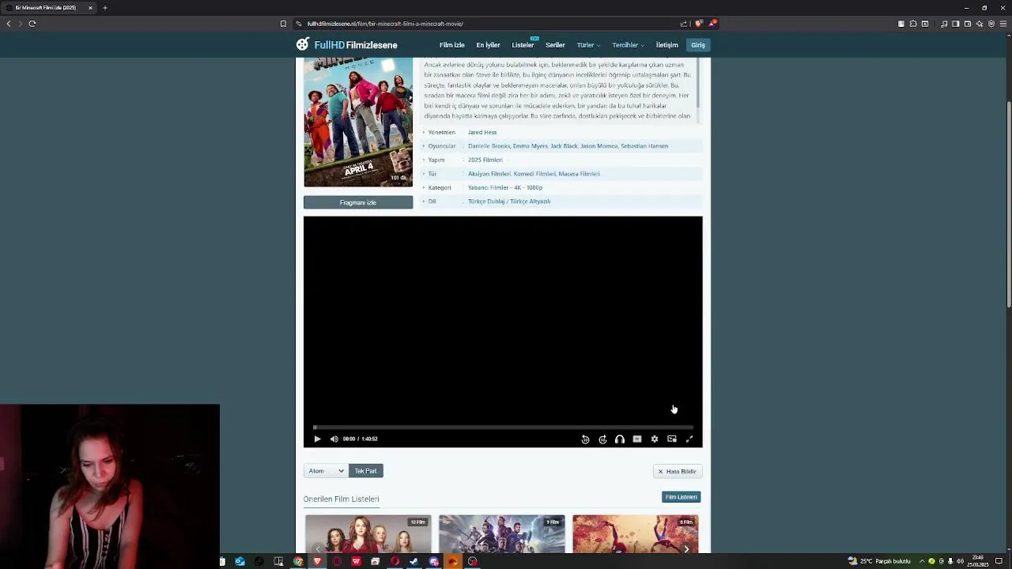Close the Bir Minecraft Filmi tab
This screenshot has height=569, width=1012.
(90, 8)
